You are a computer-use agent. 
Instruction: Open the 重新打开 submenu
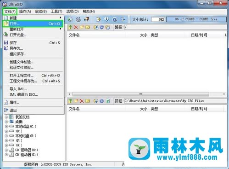[x=33, y=29]
